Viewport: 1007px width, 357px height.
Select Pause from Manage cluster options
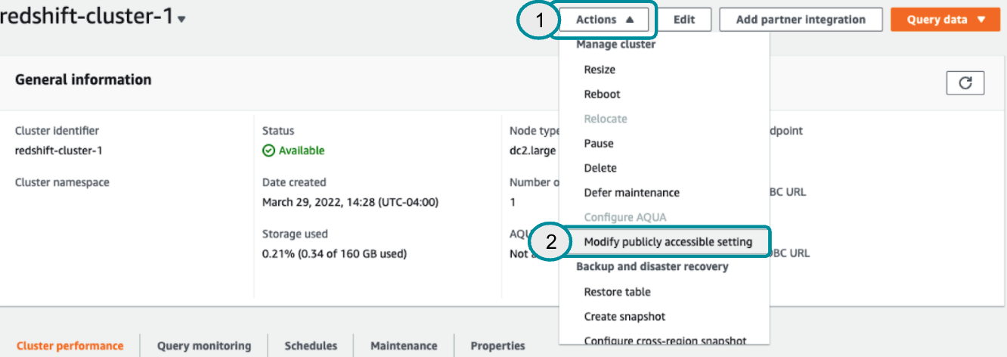tap(599, 144)
